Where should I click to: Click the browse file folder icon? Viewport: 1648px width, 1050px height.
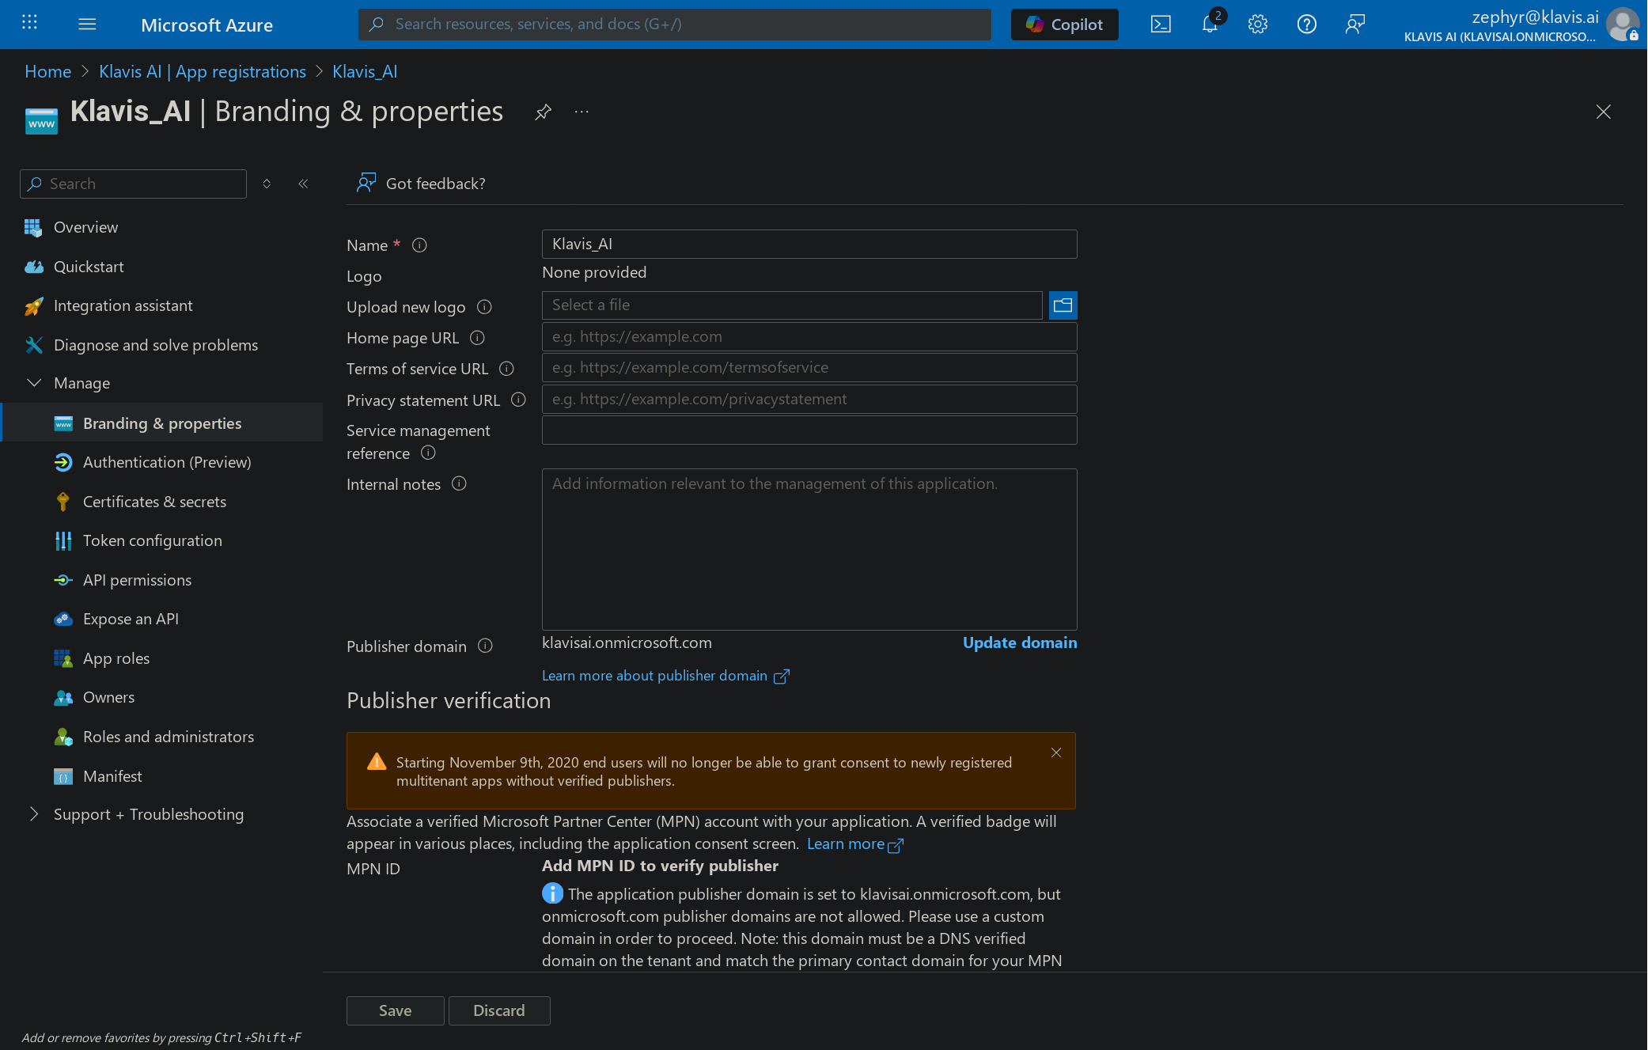[x=1063, y=305]
